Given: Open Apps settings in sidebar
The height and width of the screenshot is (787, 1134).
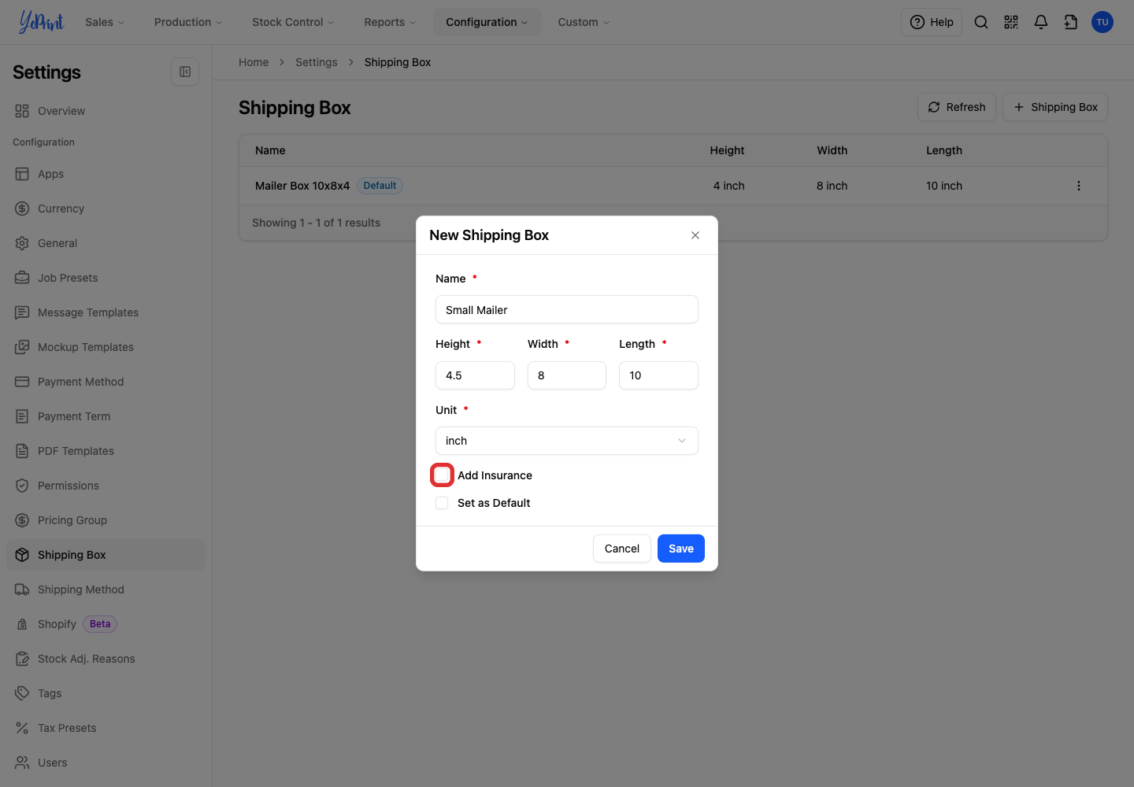Looking at the screenshot, I should 106,174.
